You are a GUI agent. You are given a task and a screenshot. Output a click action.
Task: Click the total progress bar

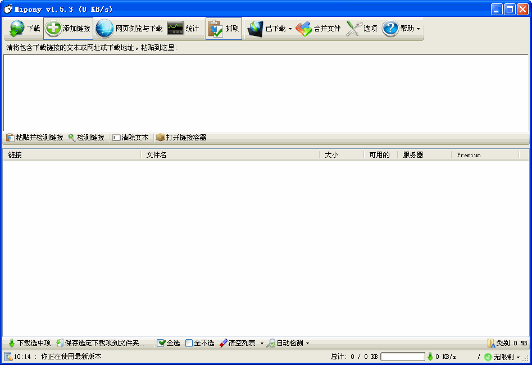[x=402, y=355]
